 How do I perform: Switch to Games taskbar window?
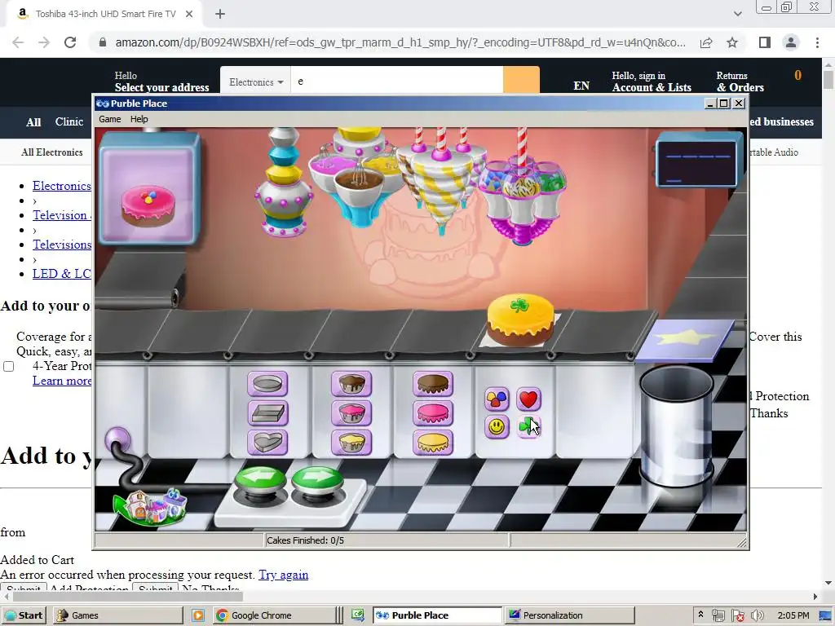point(117,615)
